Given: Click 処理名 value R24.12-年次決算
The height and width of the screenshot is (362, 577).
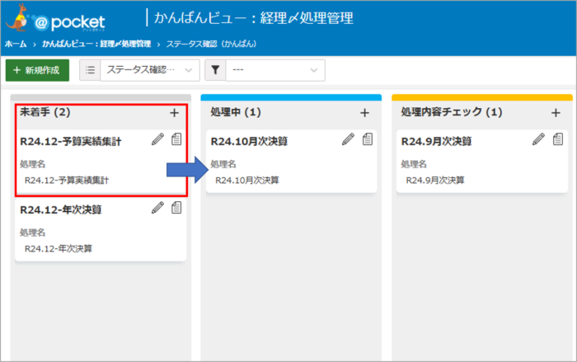Looking at the screenshot, I should pyautogui.click(x=59, y=249).
